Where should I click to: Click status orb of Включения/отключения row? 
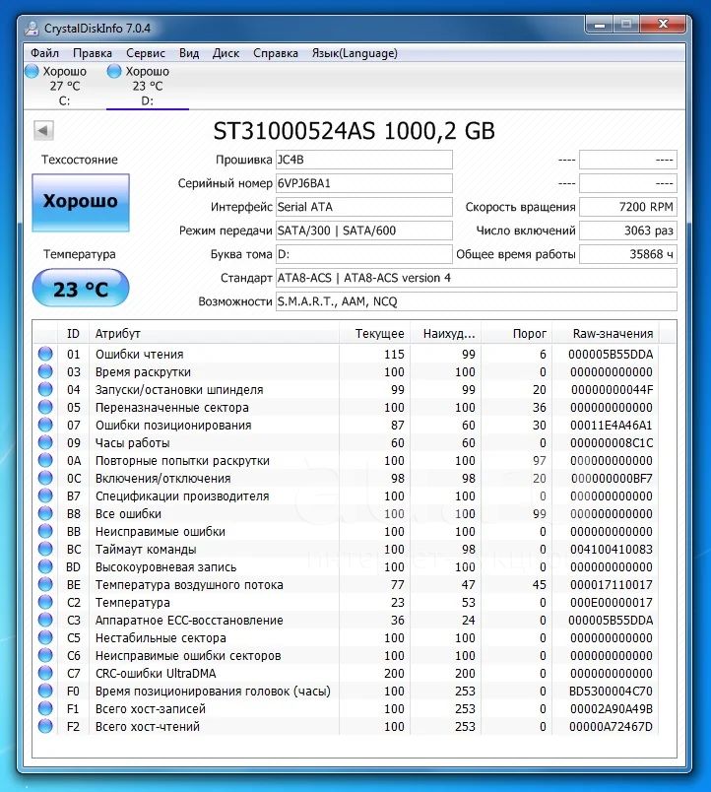coord(45,478)
